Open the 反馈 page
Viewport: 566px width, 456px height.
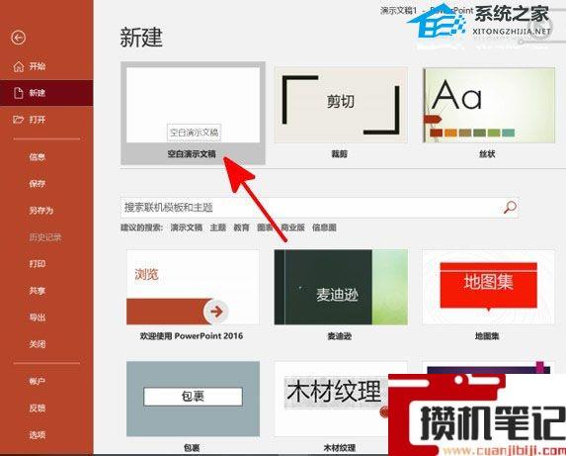click(x=38, y=408)
